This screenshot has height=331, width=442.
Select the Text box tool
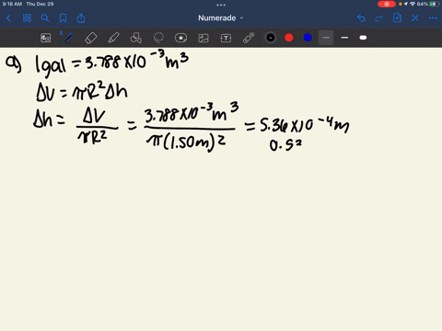[226, 38]
